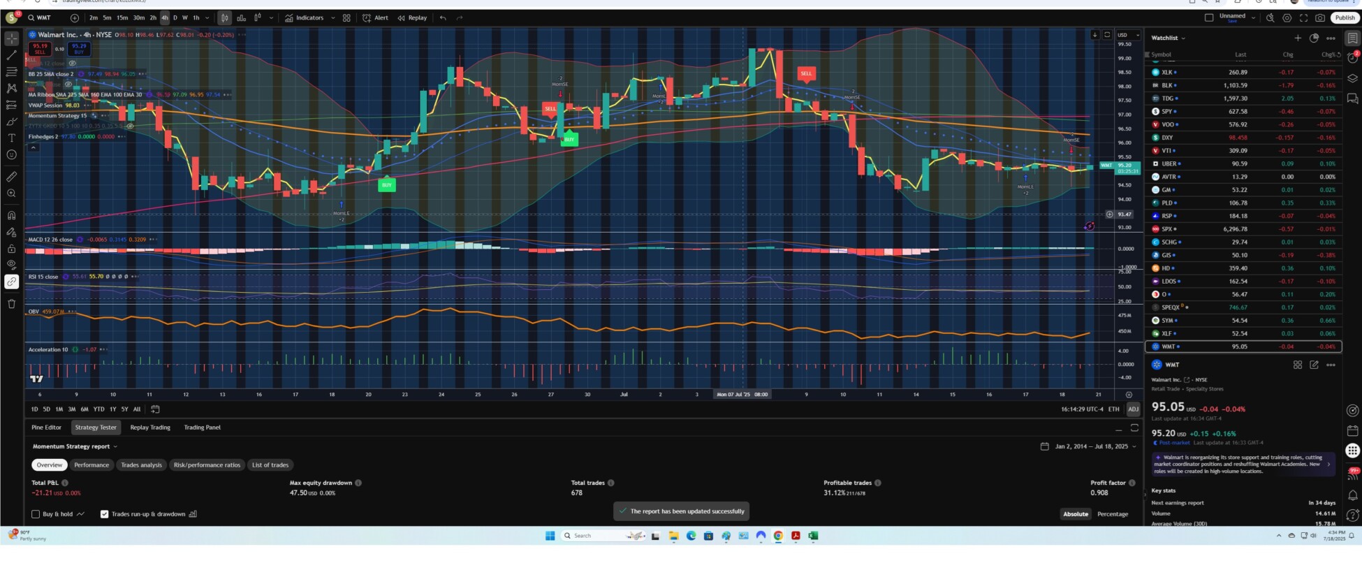
Task: Switch report values to Absolute
Action: tap(1076, 514)
